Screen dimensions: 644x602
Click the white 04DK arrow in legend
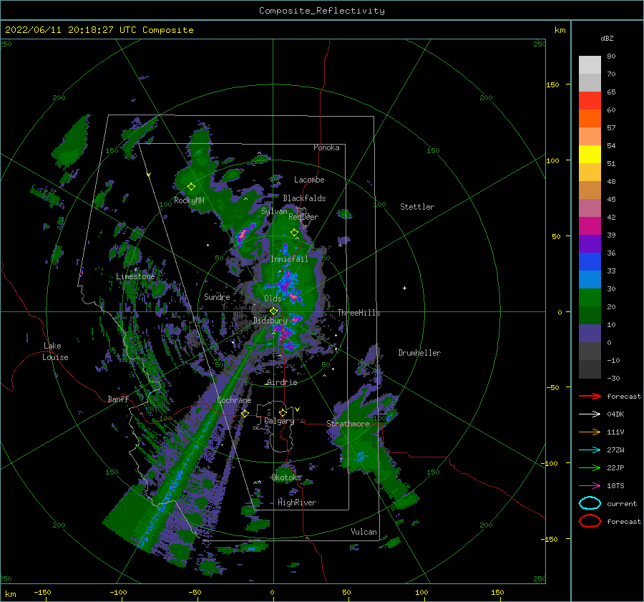(590, 414)
